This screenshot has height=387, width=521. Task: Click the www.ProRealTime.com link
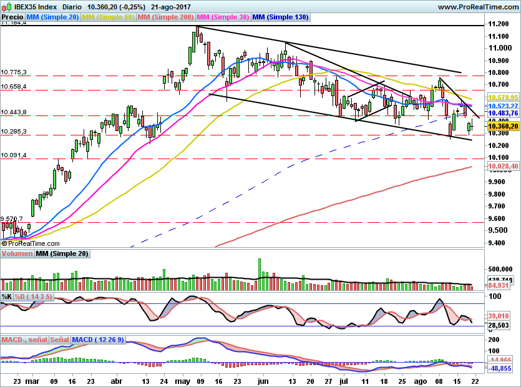pyautogui.click(x=478, y=6)
